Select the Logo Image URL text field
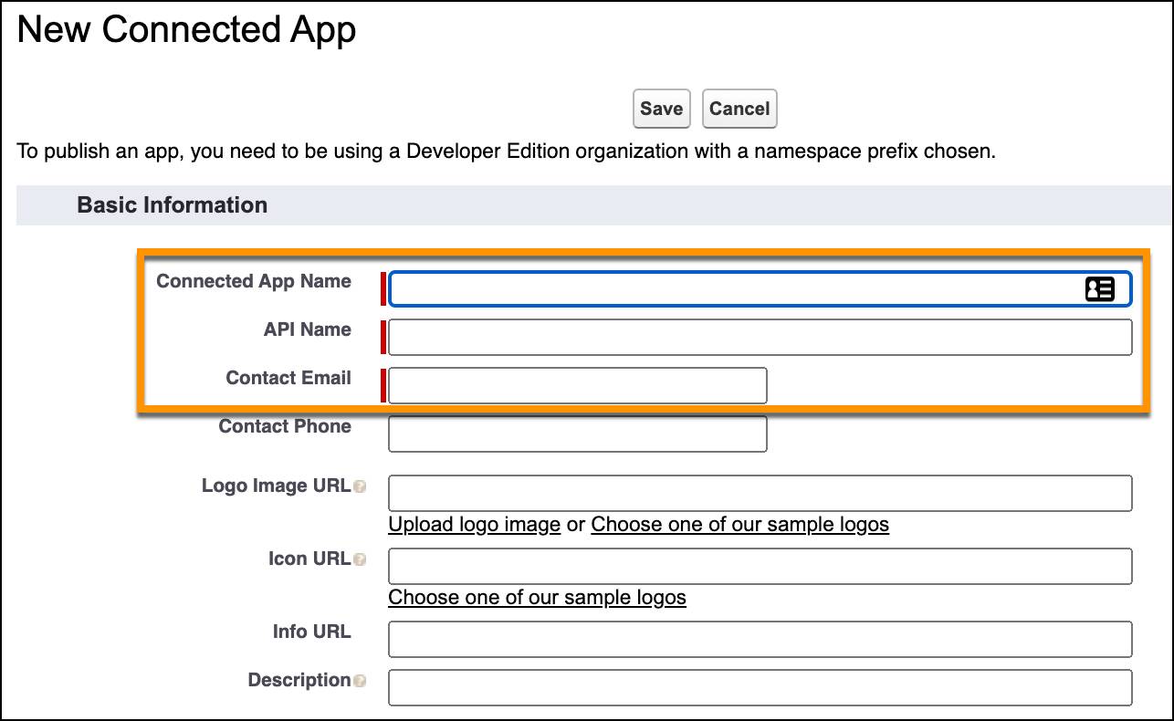1174x721 pixels. click(758, 492)
